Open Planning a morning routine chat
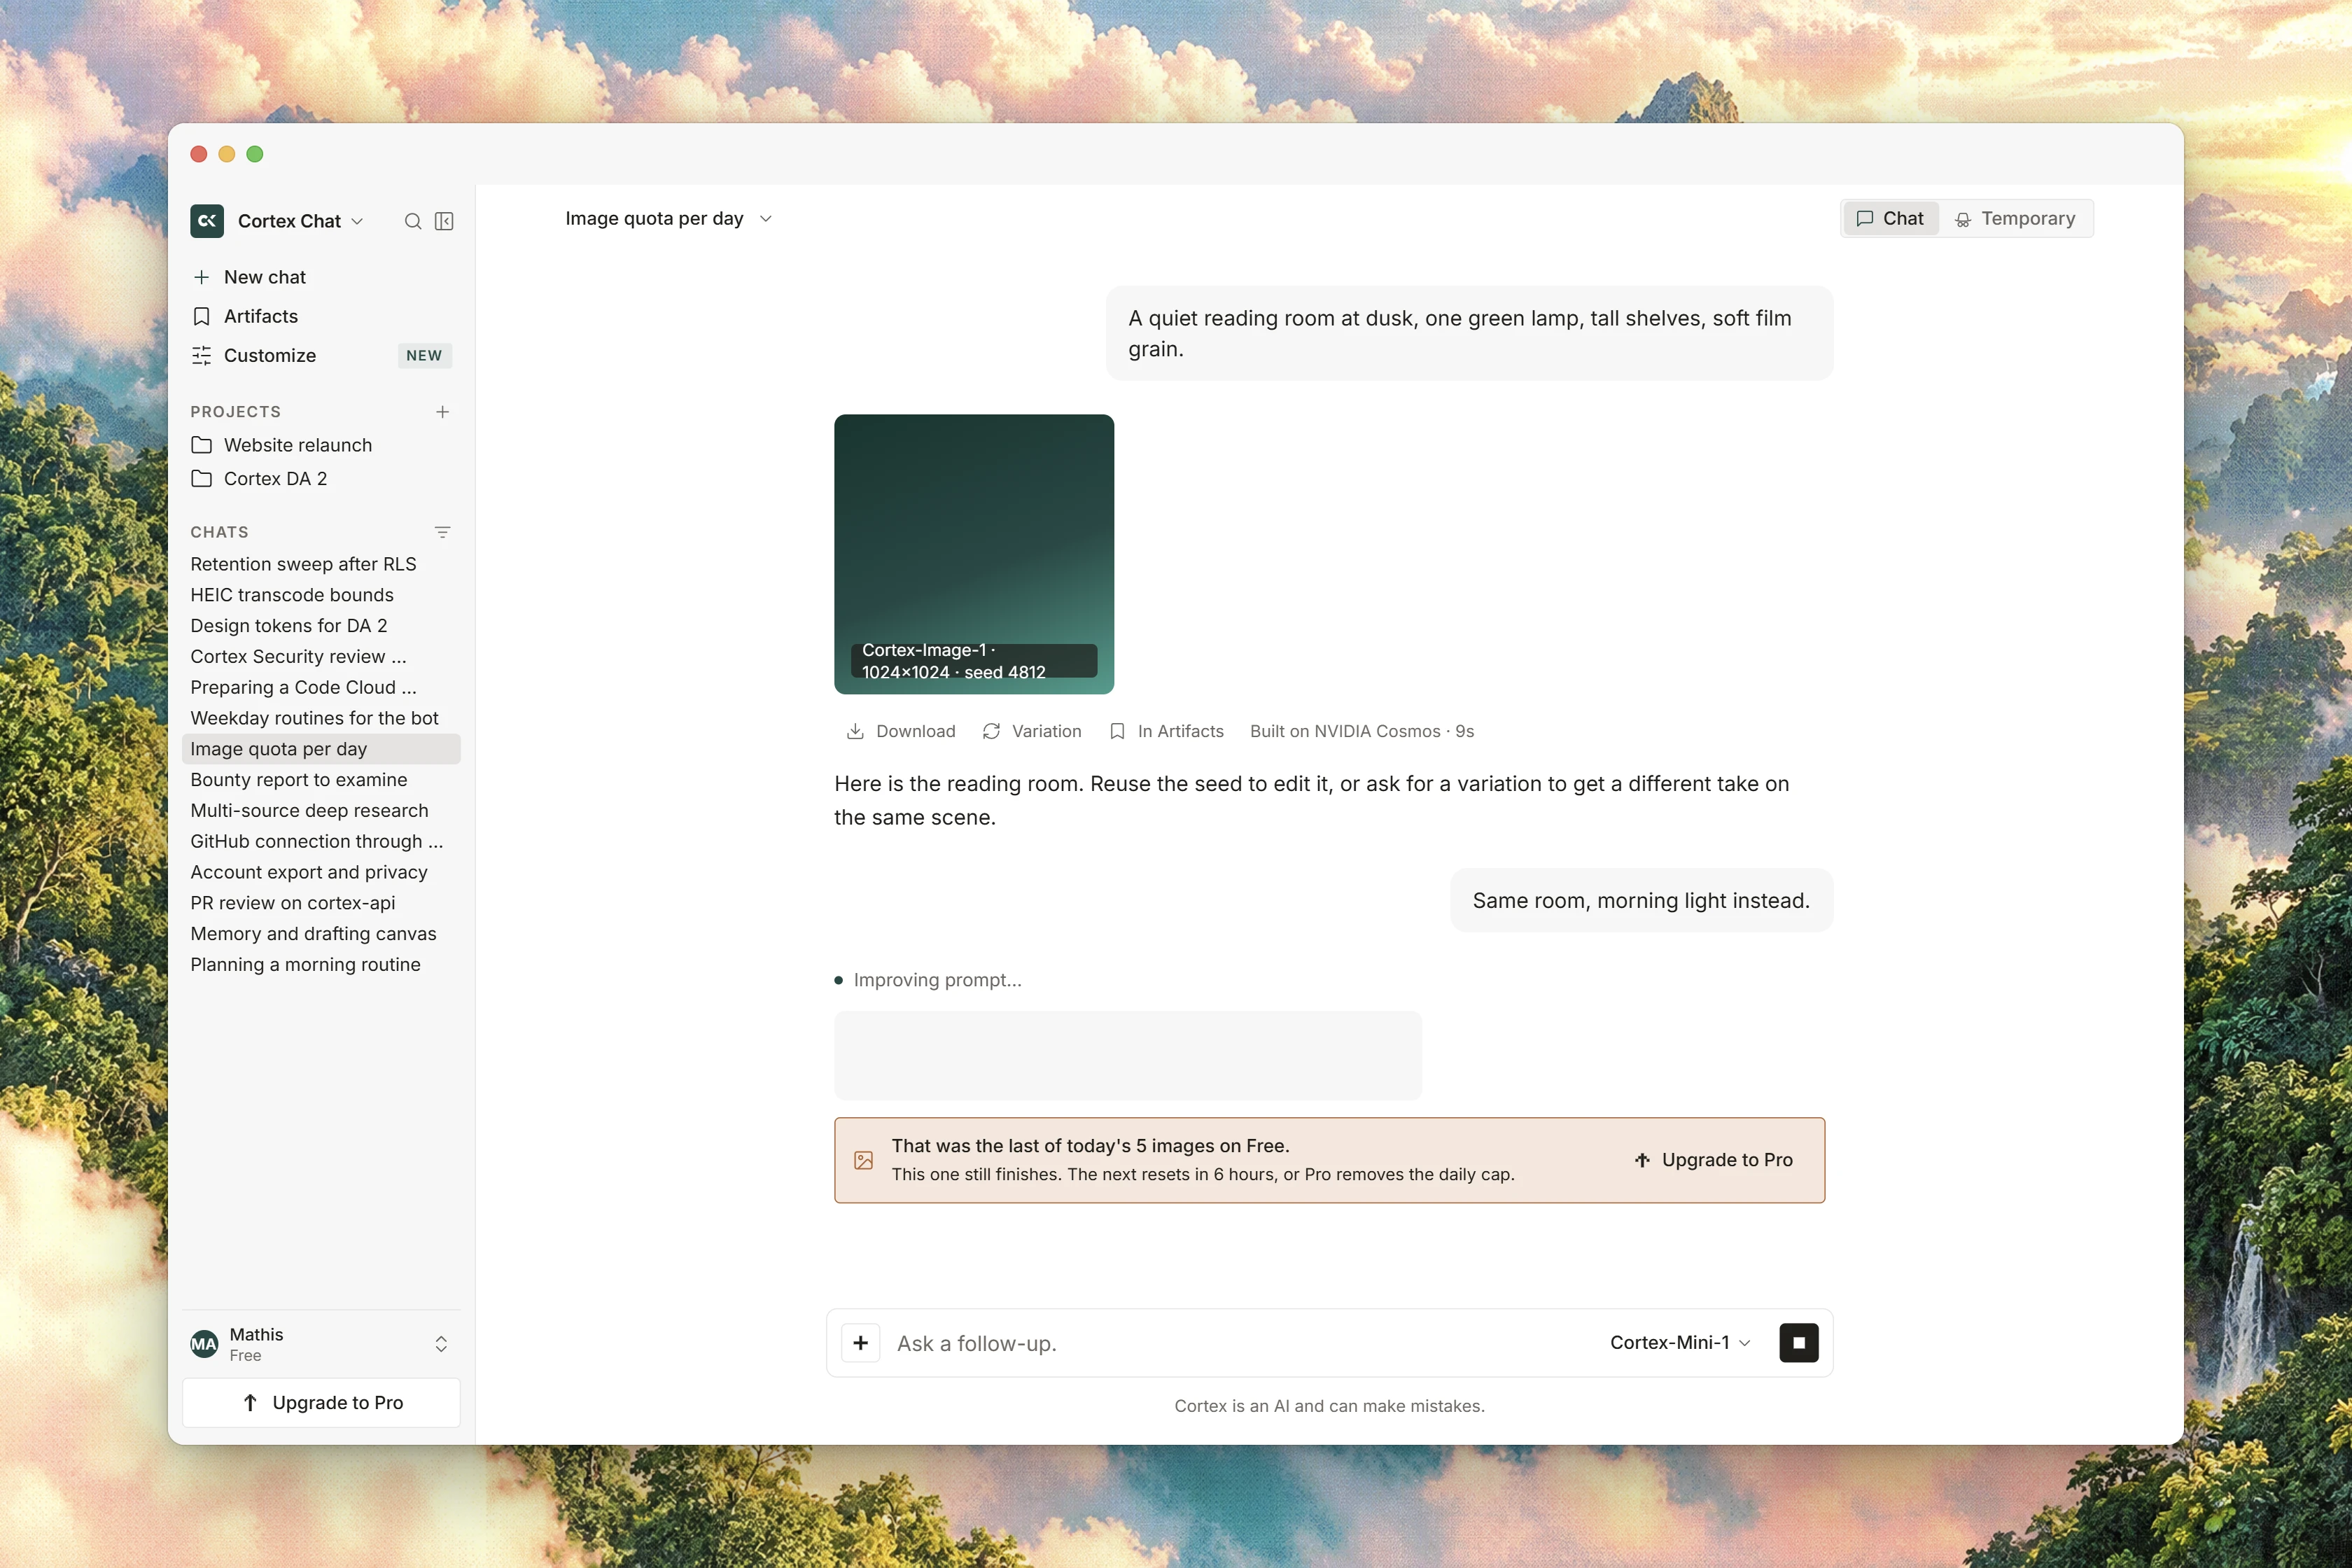Viewport: 2352px width, 1568px height. (x=321, y=965)
